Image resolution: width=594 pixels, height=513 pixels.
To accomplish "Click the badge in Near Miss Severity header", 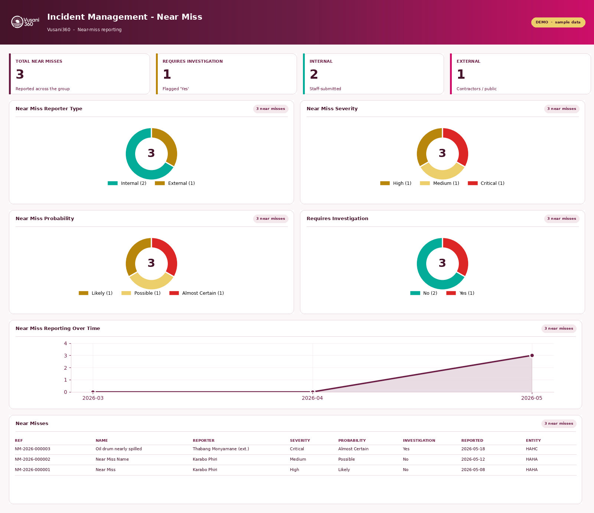I will pyautogui.click(x=562, y=109).
